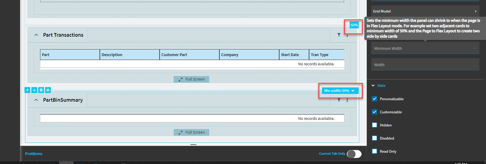486x164 pixels.
Task: Click the Width input field
Action: pyautogui.click(x=425, y=64)
